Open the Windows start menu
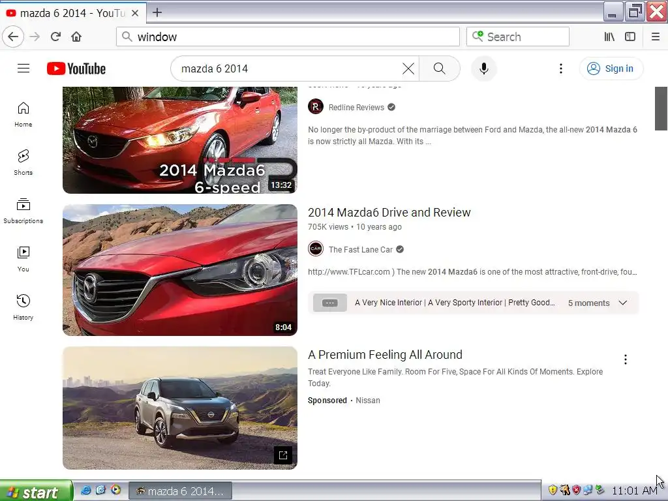Viewport: 668px width, 501px height. pos(37,491)
